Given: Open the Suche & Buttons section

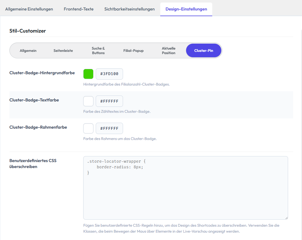Looking at the screenshot, I should 98,50.
